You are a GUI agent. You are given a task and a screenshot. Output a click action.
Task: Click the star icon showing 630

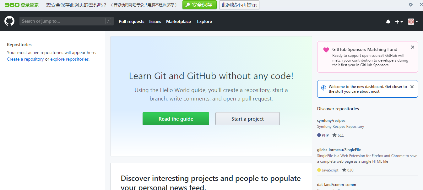pos(344,170)
